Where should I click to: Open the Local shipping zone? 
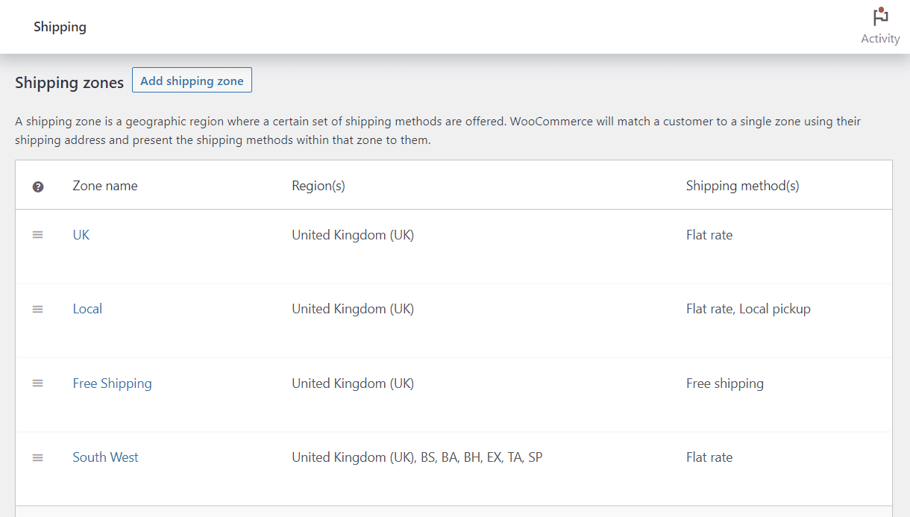click(x=87, y=308)
